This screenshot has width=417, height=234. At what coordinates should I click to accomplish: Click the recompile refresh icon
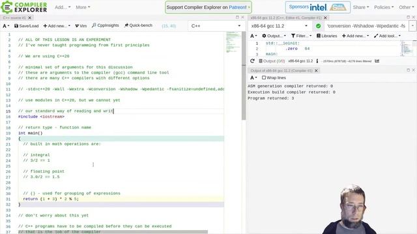click(x=252, y=61)
